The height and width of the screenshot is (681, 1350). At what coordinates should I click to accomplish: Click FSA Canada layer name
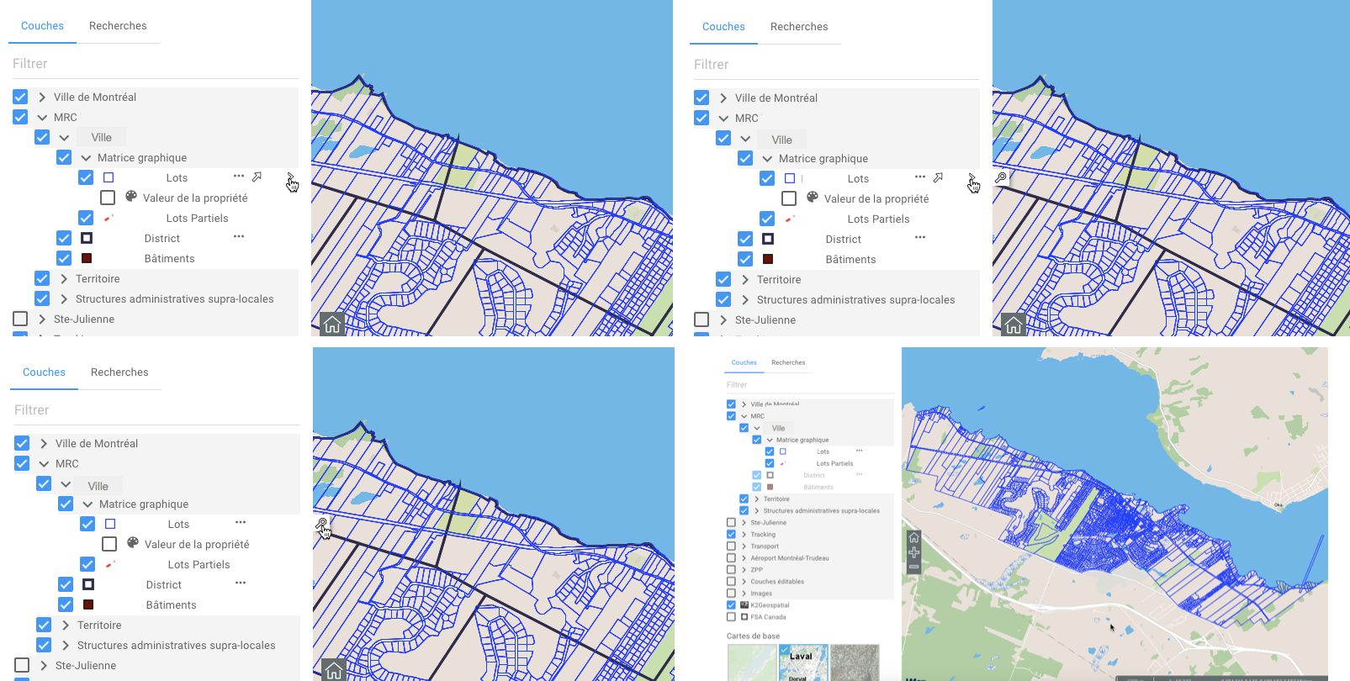point(768,617)
